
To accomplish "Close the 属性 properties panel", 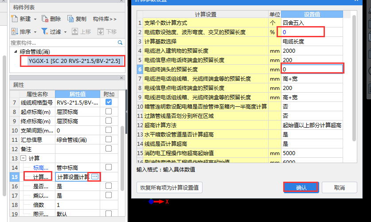I will click(x=121, y=78).
